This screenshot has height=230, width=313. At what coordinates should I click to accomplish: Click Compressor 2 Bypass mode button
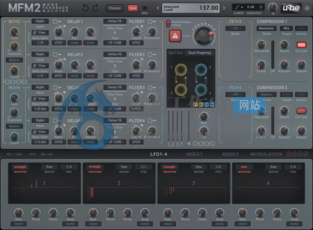(266, 94)
